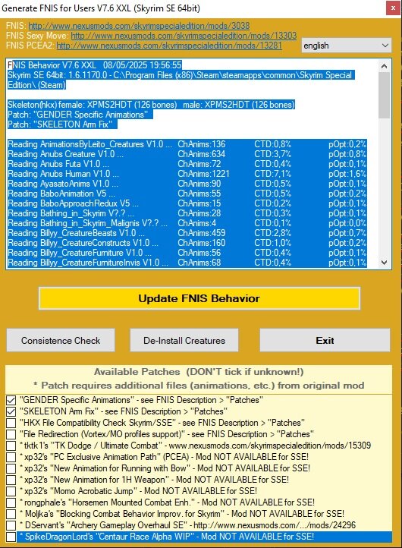The width and height of the screenshot is (402, 548).
Task: Select log line Reading BaboApproachRedux V5
Action: click(x=187, y=203)
